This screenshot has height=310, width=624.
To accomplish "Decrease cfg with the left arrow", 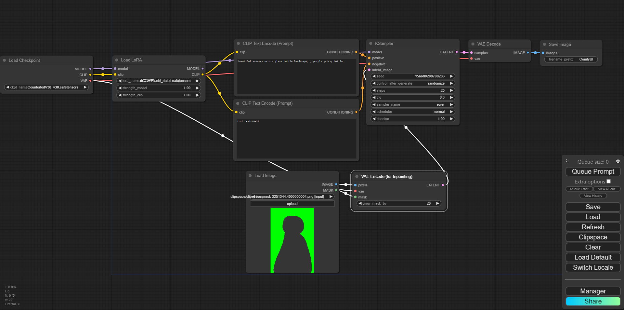I will [x=374, y=97].
